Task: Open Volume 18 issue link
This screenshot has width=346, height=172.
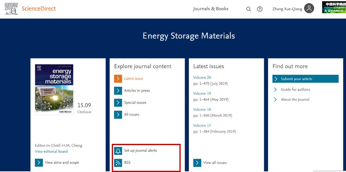Action: 202,109
